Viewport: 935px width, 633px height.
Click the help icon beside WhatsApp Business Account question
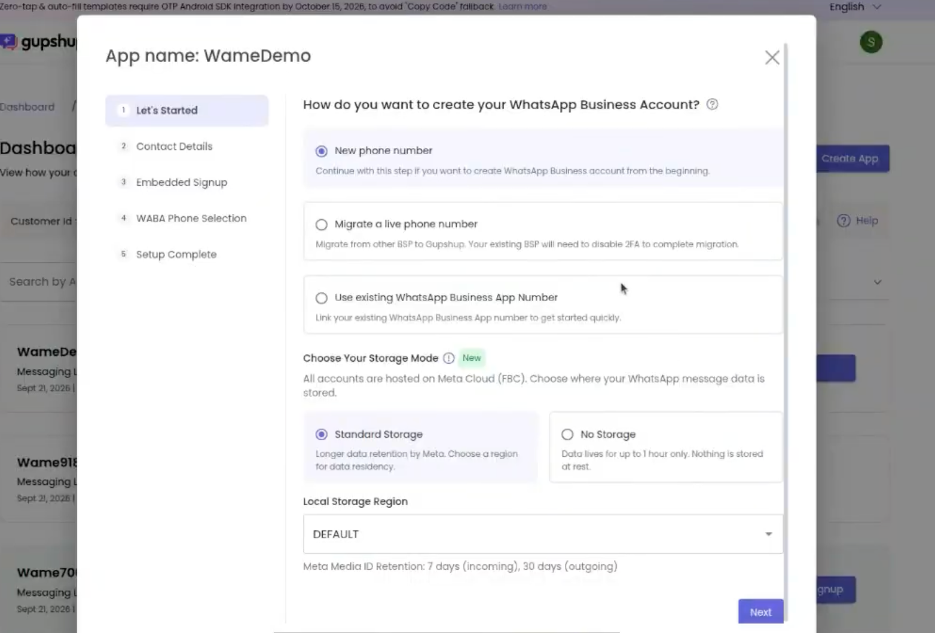pyautogui.click(x=712, y=105)
